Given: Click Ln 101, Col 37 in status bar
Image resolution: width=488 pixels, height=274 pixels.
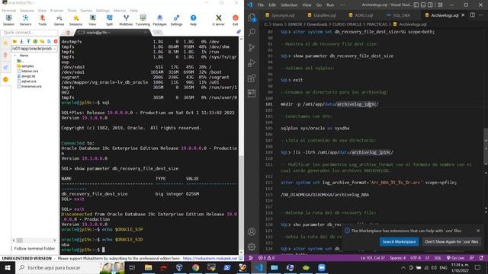Looking at the screenshot, I should pyautogui.click(x=373, y=258).
